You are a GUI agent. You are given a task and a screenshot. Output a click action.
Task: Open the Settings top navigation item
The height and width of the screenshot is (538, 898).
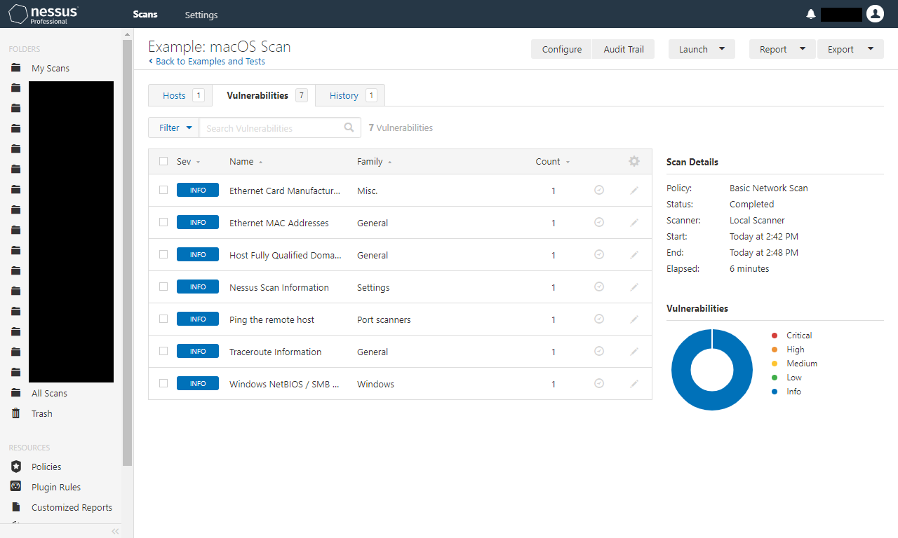click(x=201, y=15)
